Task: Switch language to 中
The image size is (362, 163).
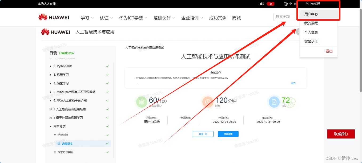Action: 290,4
